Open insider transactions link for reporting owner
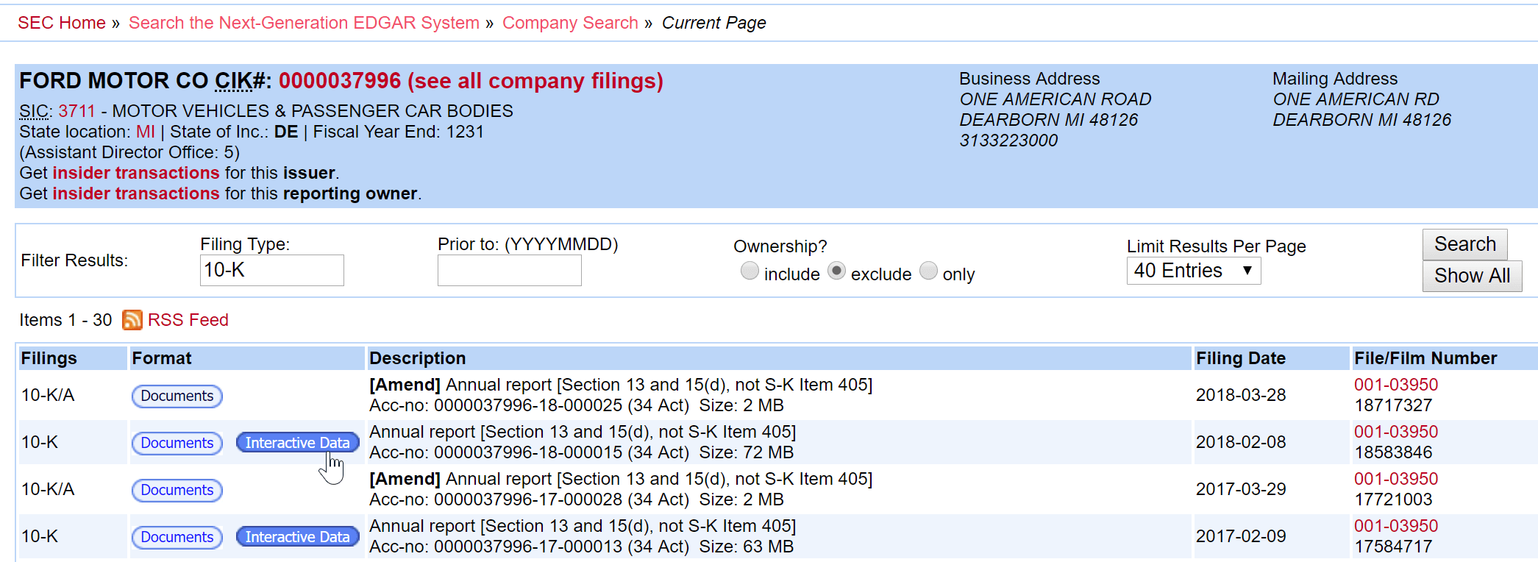Screen dimensions: 1538x562 (136, 193)
